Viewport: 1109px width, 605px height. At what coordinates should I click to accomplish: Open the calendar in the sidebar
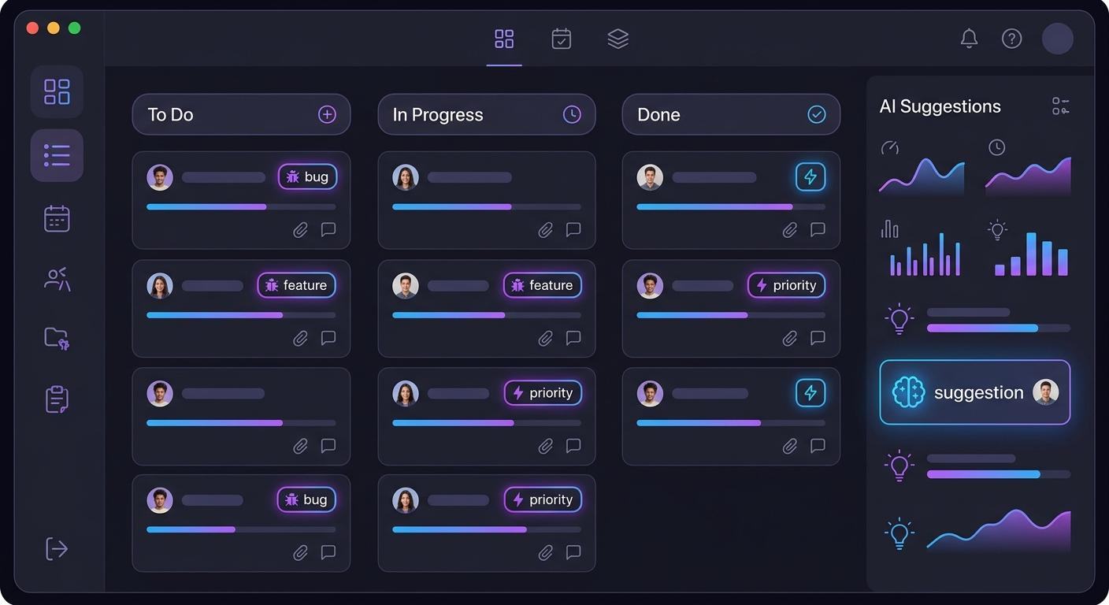click(x=57, y=218)
